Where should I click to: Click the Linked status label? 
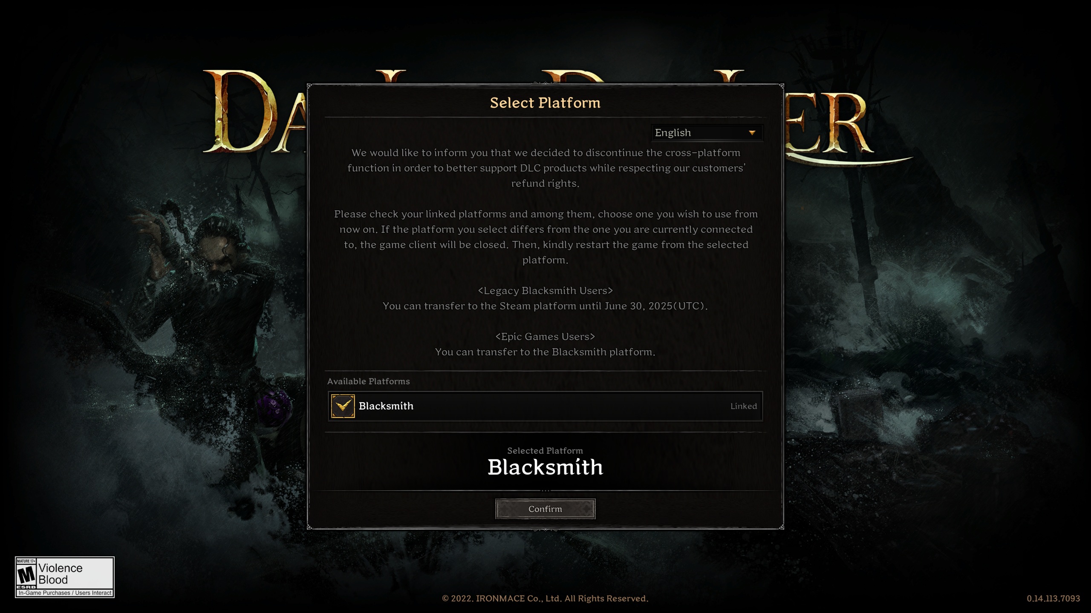743,406
